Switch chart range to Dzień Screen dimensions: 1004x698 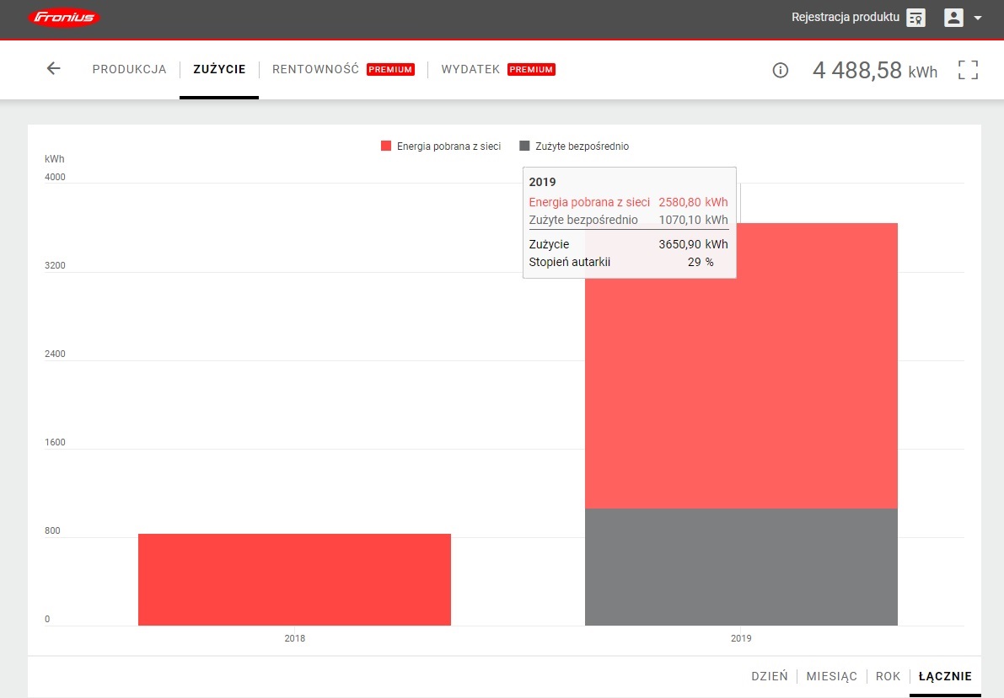(x=769, y=676)
